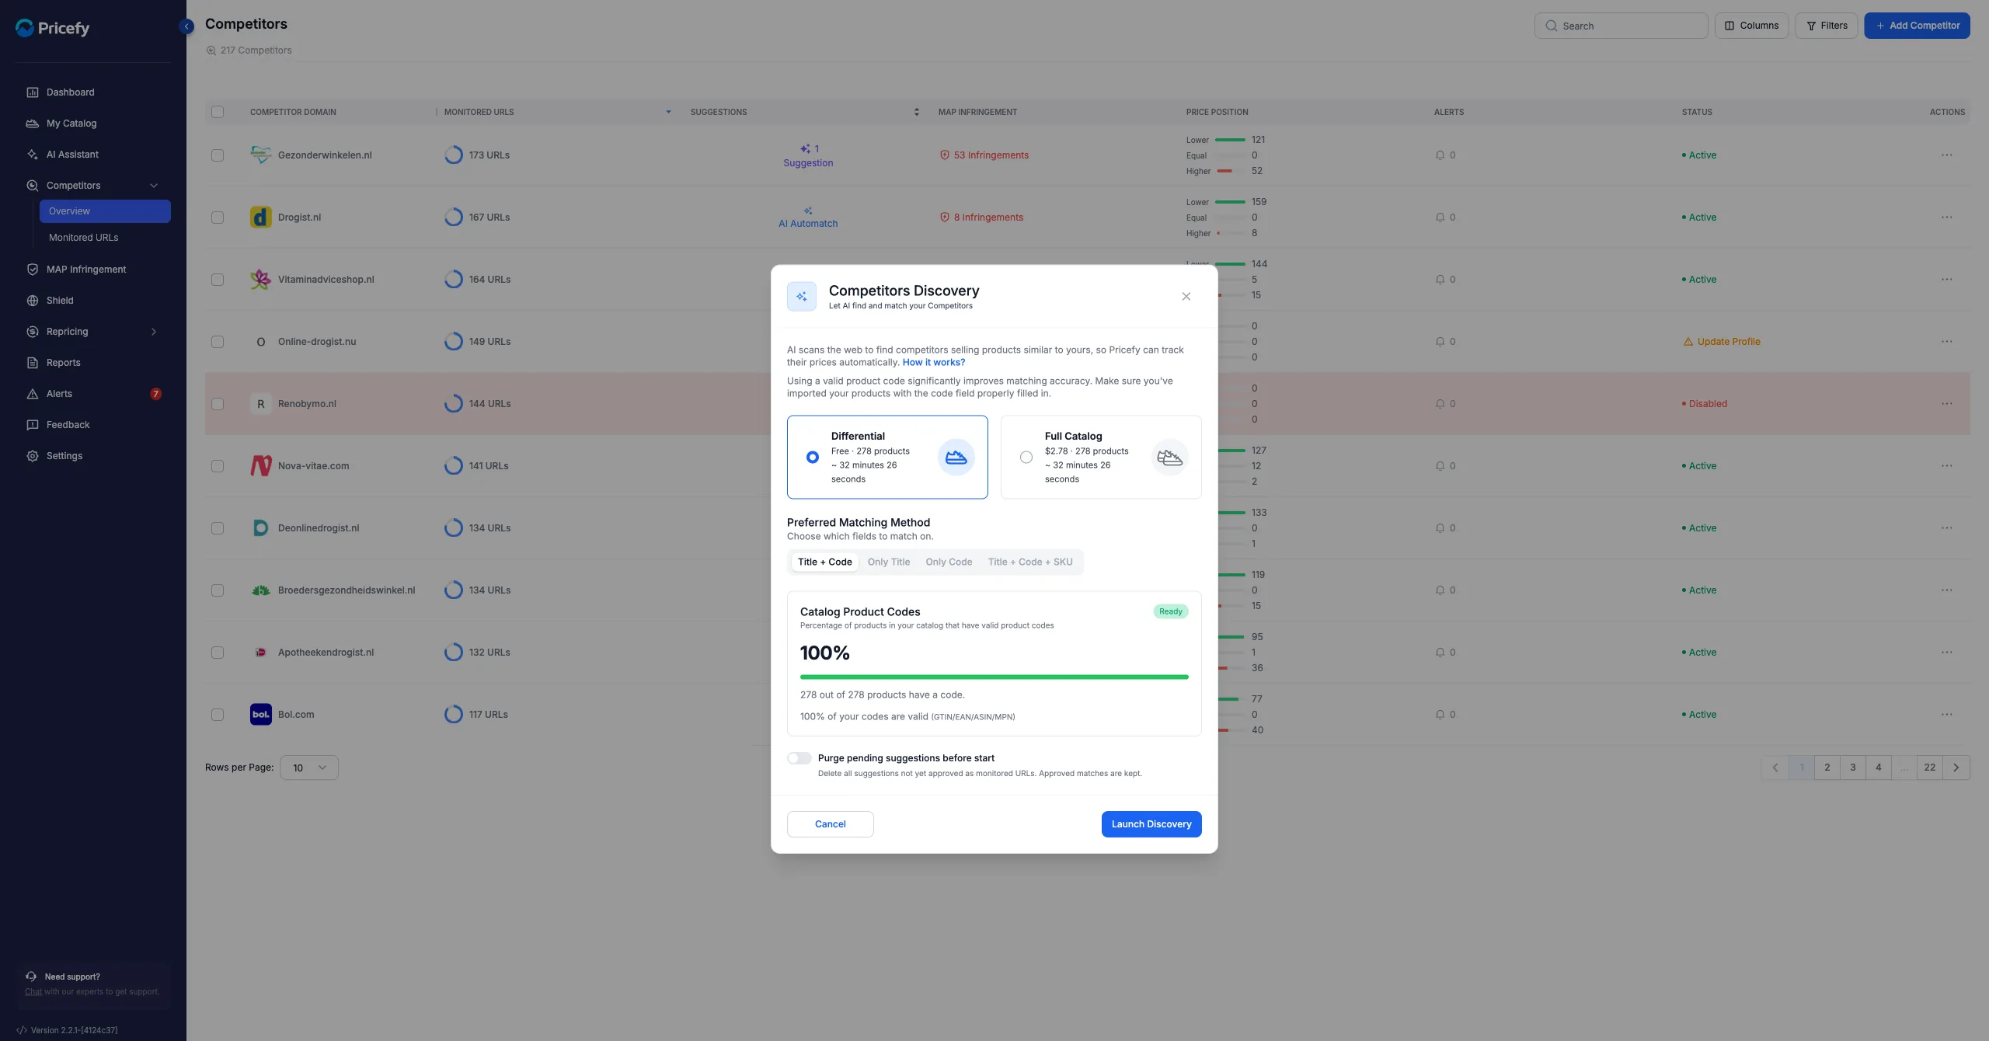This screenshot has height=1041, width=1989.
Task: Choose Title + Code + SKU method
Action: click(1029, 562)
